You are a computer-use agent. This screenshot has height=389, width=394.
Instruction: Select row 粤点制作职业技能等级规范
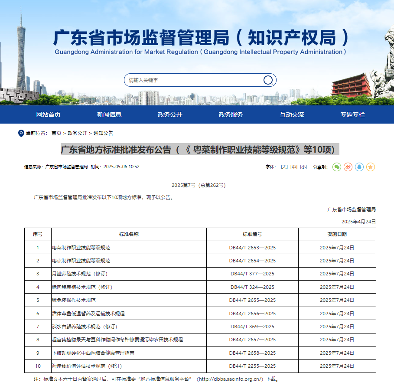200,261
